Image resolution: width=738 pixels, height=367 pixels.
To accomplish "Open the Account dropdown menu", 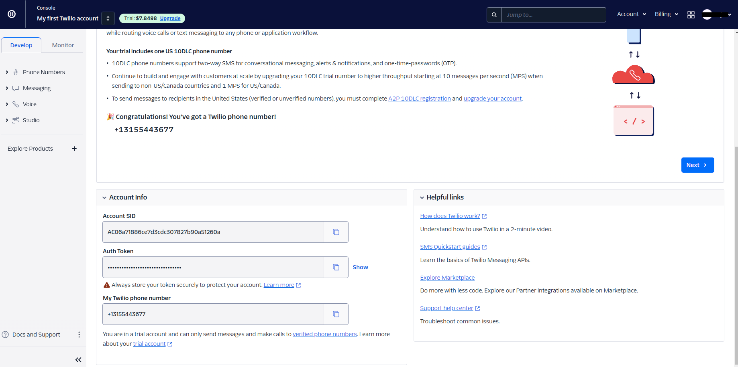I will tap(632, 14).
